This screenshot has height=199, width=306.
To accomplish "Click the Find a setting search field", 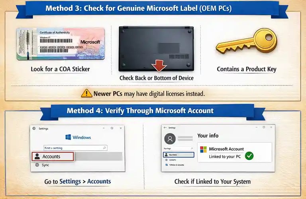I will [75, 148].
